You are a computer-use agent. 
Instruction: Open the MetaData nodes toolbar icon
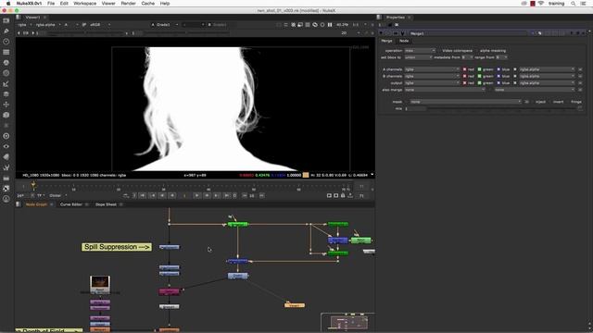coord(6,156)
